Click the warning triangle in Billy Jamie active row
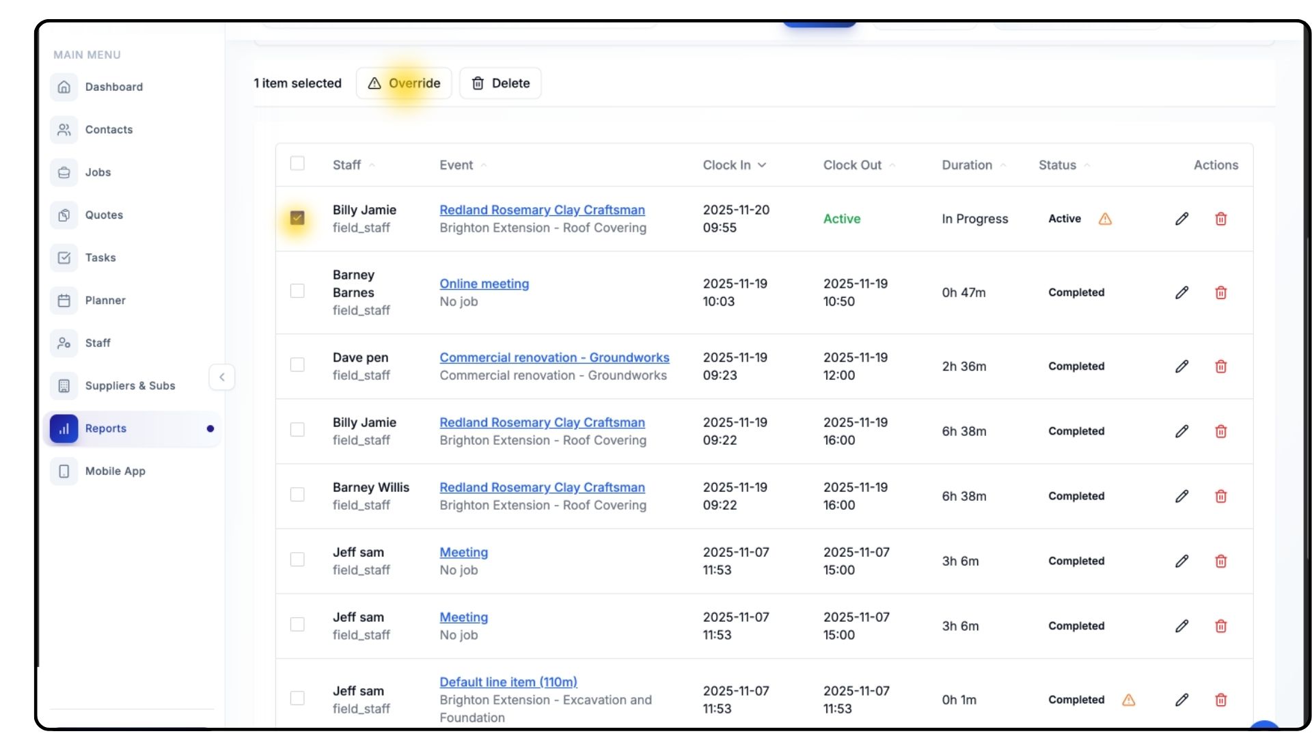This screenshot has width=1312, height=738. click(x=1105, y=219)
